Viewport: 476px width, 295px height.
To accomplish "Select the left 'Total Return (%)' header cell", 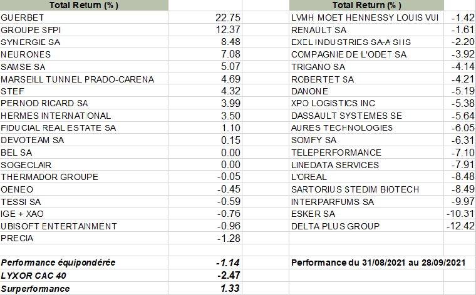I will (x=84, y=5).
